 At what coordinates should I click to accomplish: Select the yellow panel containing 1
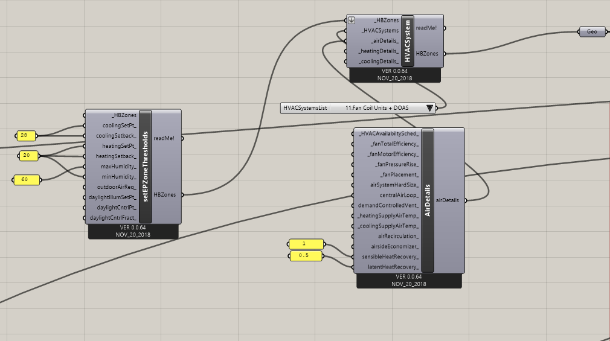306,244
